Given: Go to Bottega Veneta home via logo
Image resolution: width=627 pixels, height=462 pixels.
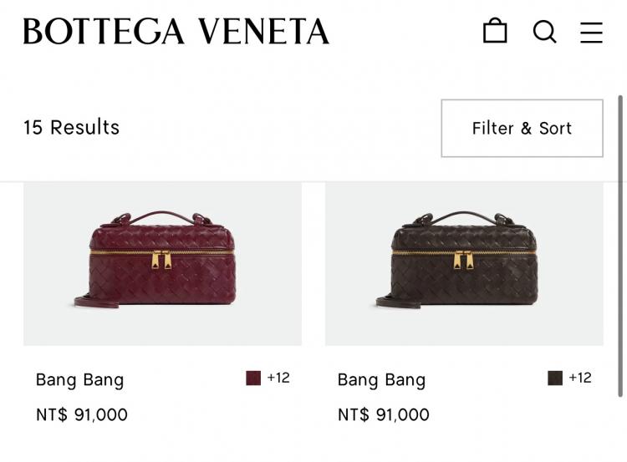Looking at the screenshot, I should [176, 32].
